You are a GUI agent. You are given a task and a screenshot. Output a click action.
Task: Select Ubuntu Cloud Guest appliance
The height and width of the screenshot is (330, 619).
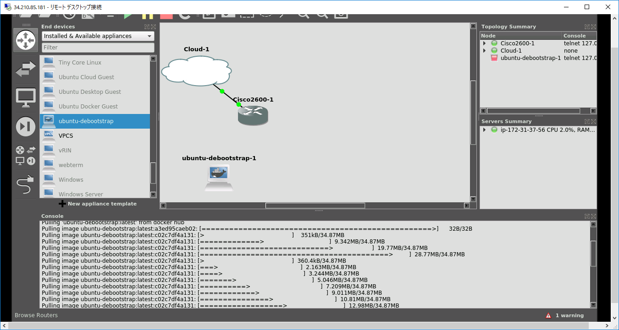(95, 77)
